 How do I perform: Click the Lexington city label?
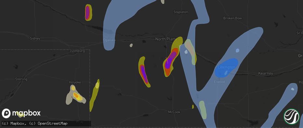pos(227,67)
